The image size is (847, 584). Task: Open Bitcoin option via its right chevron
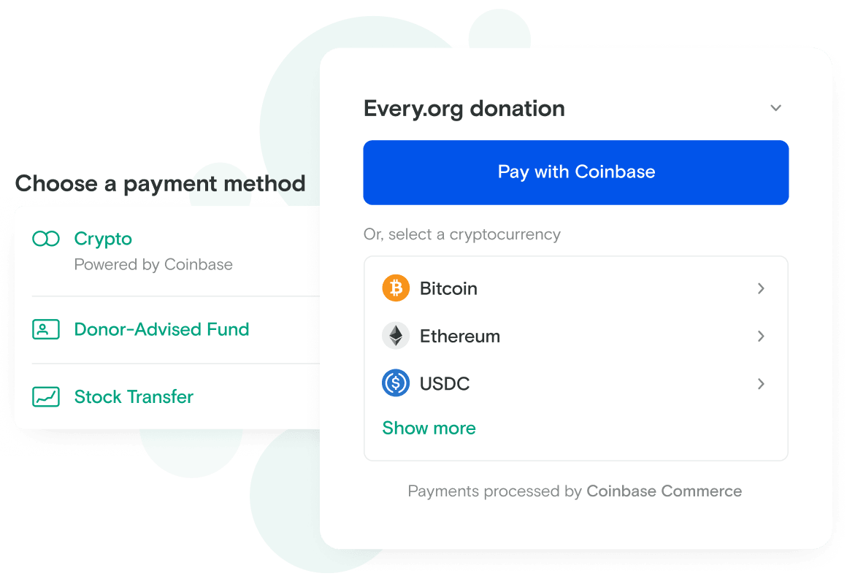click(x=761, y=288)
